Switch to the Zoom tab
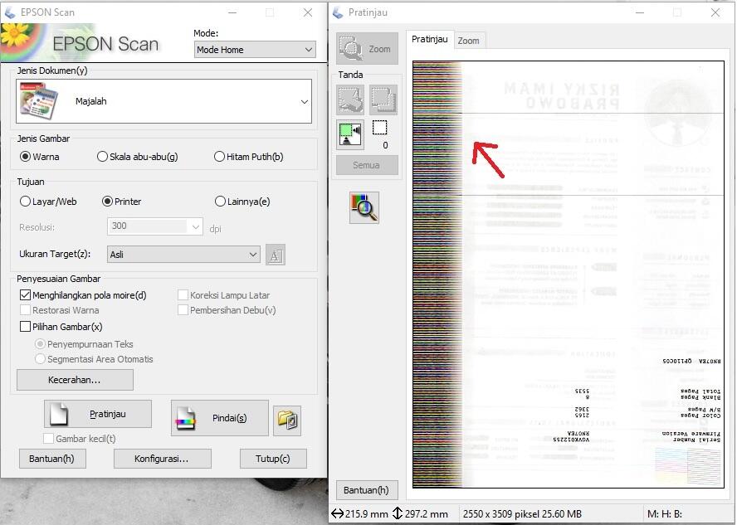The height and width of the screenshot is (525, 737). pos(469,41)
